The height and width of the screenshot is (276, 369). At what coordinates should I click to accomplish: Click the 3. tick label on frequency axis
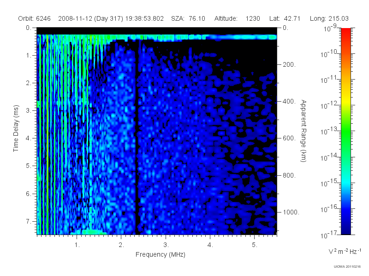click(x=166, y=245)
